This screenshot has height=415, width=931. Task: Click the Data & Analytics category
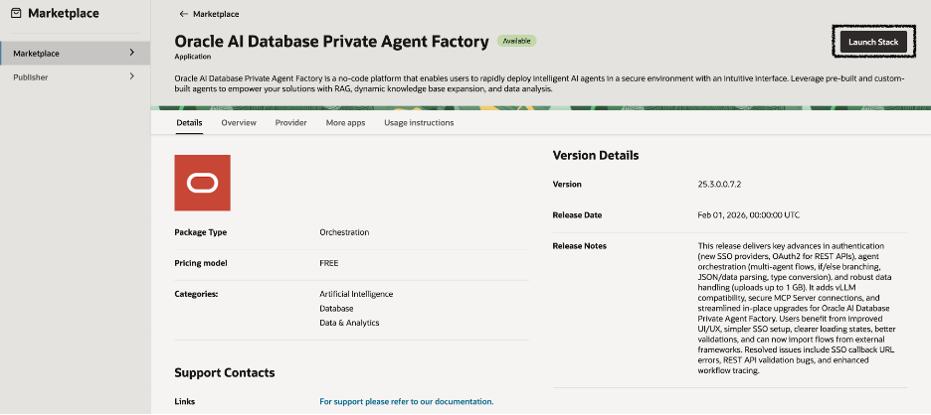[348, 323]
